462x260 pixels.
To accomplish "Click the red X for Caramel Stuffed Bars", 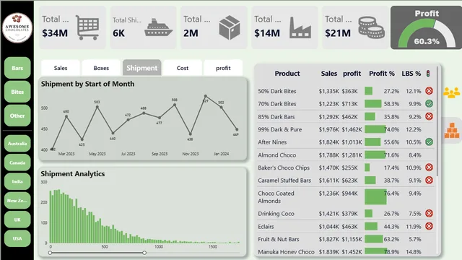I will pyautogui.click(x=429, y=180).
